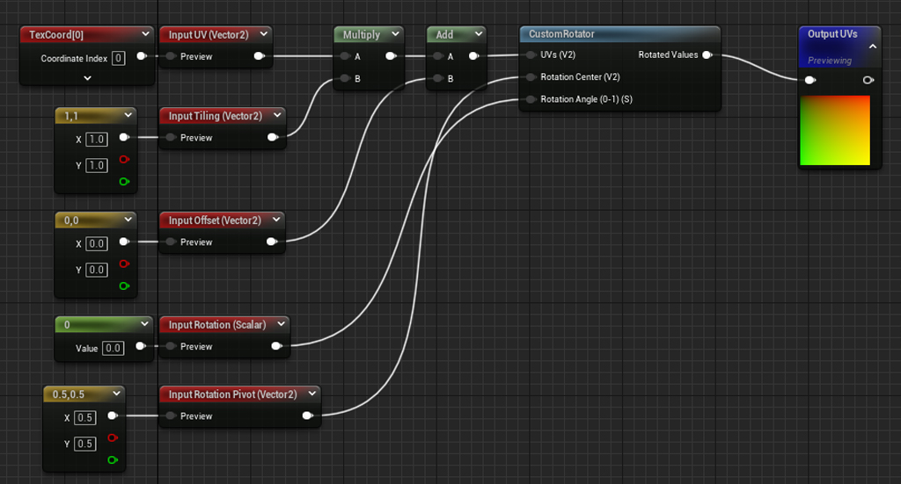Click the Multiply node B input pin
This screenshot has height=484, width=901.
pyautogui.click(x=345, y=78)
